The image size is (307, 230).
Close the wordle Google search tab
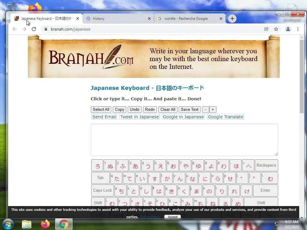[x=221, y=19]
